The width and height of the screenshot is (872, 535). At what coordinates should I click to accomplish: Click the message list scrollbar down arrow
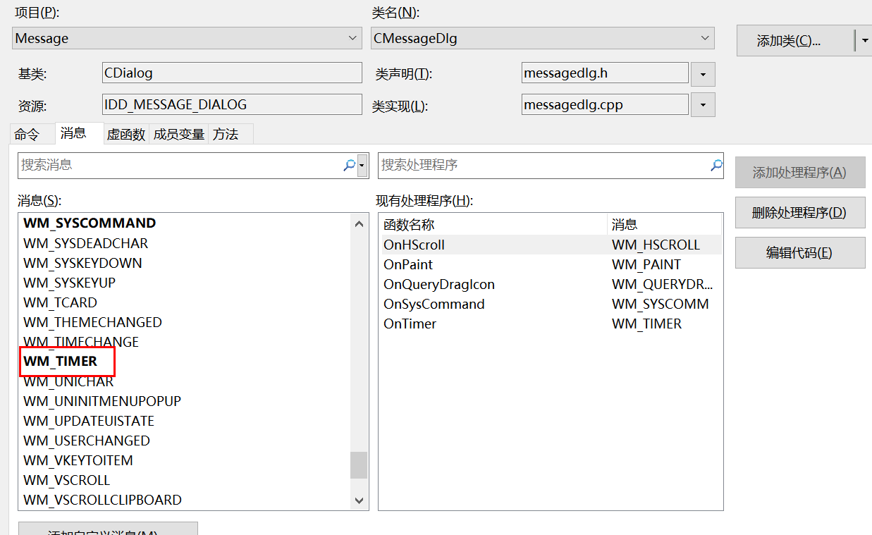[360, 500]
